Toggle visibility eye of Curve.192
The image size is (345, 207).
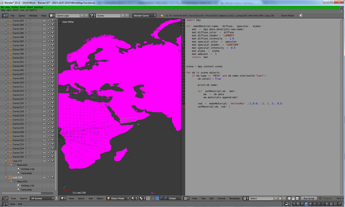click(44, 41)
